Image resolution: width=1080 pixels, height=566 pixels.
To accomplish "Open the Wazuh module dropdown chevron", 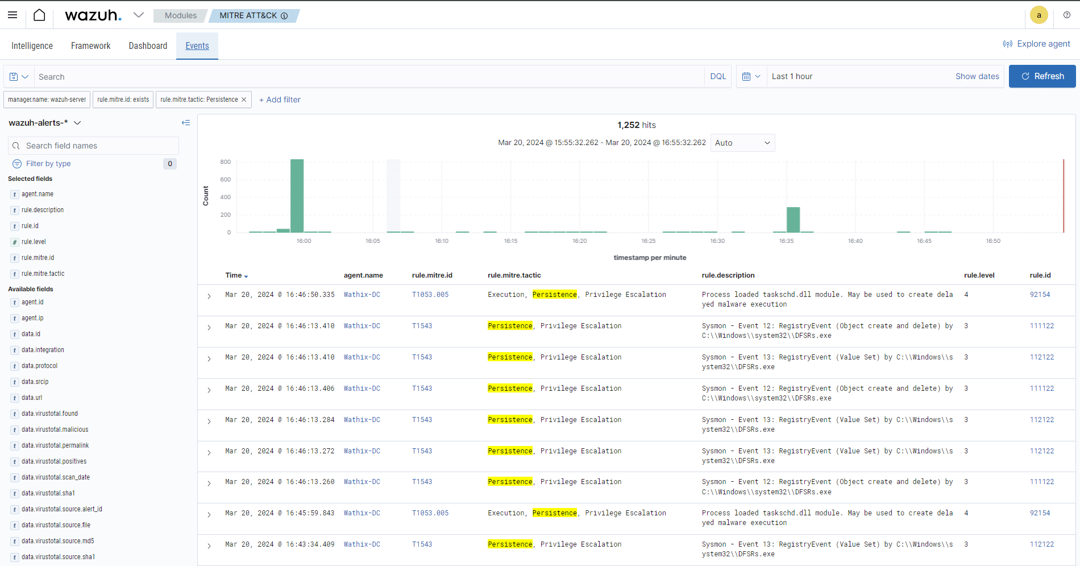I will click(x=139, y=15).
